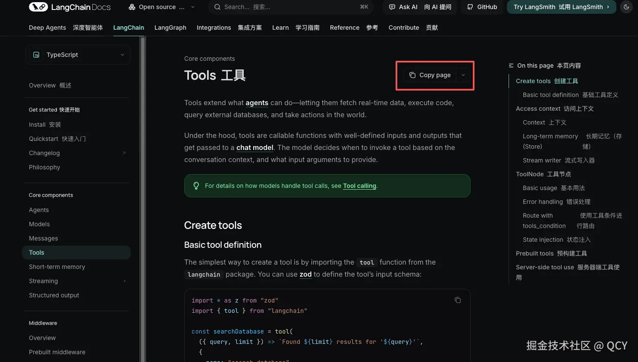Click the Tools page title
The width and height of the screenshot is (638, 362).
(215, 75)
